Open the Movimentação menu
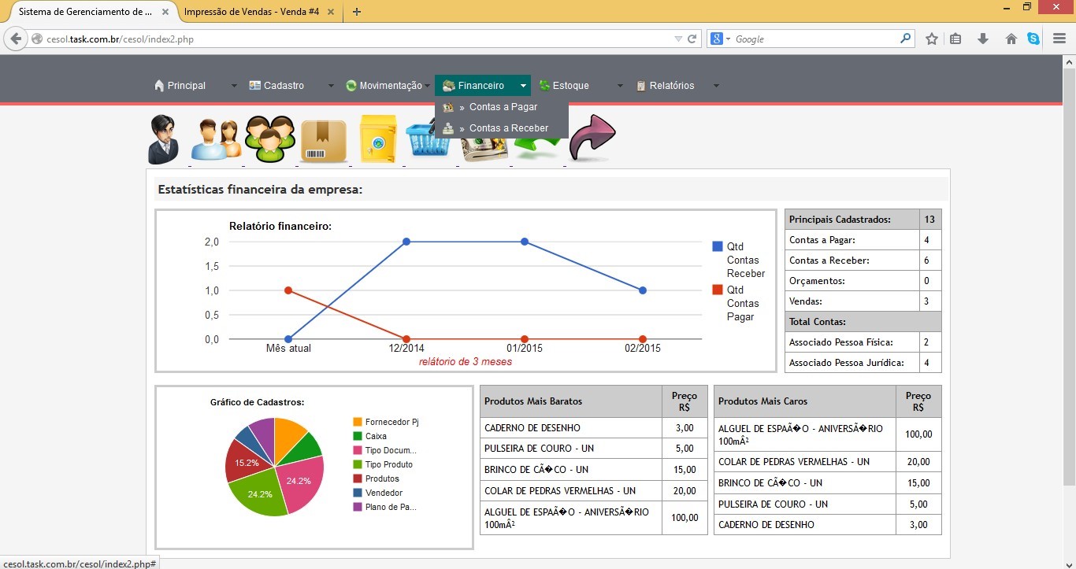Screen dimensions: 1076x569 tap(390, 86)
